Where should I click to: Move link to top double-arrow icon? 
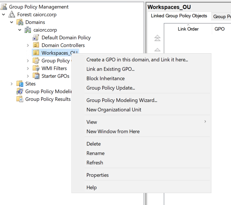(157, 38)
